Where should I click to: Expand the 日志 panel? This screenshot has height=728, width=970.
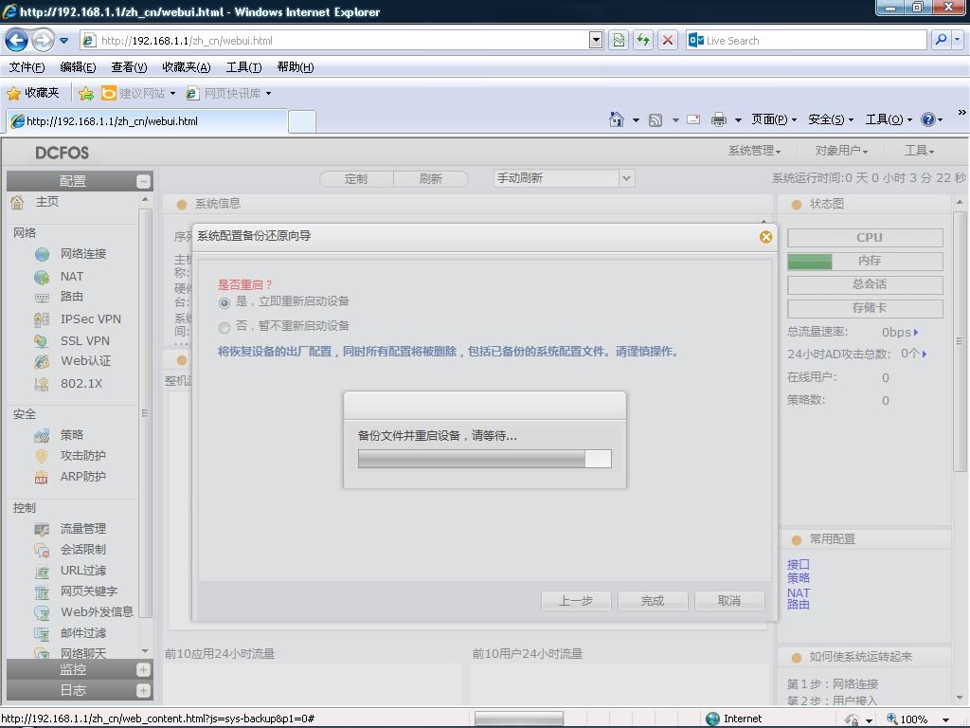[x=143, y=691]
